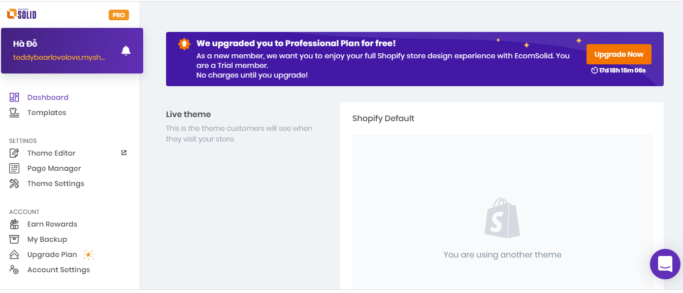Open Theme Editor from settings

(51, 153)
